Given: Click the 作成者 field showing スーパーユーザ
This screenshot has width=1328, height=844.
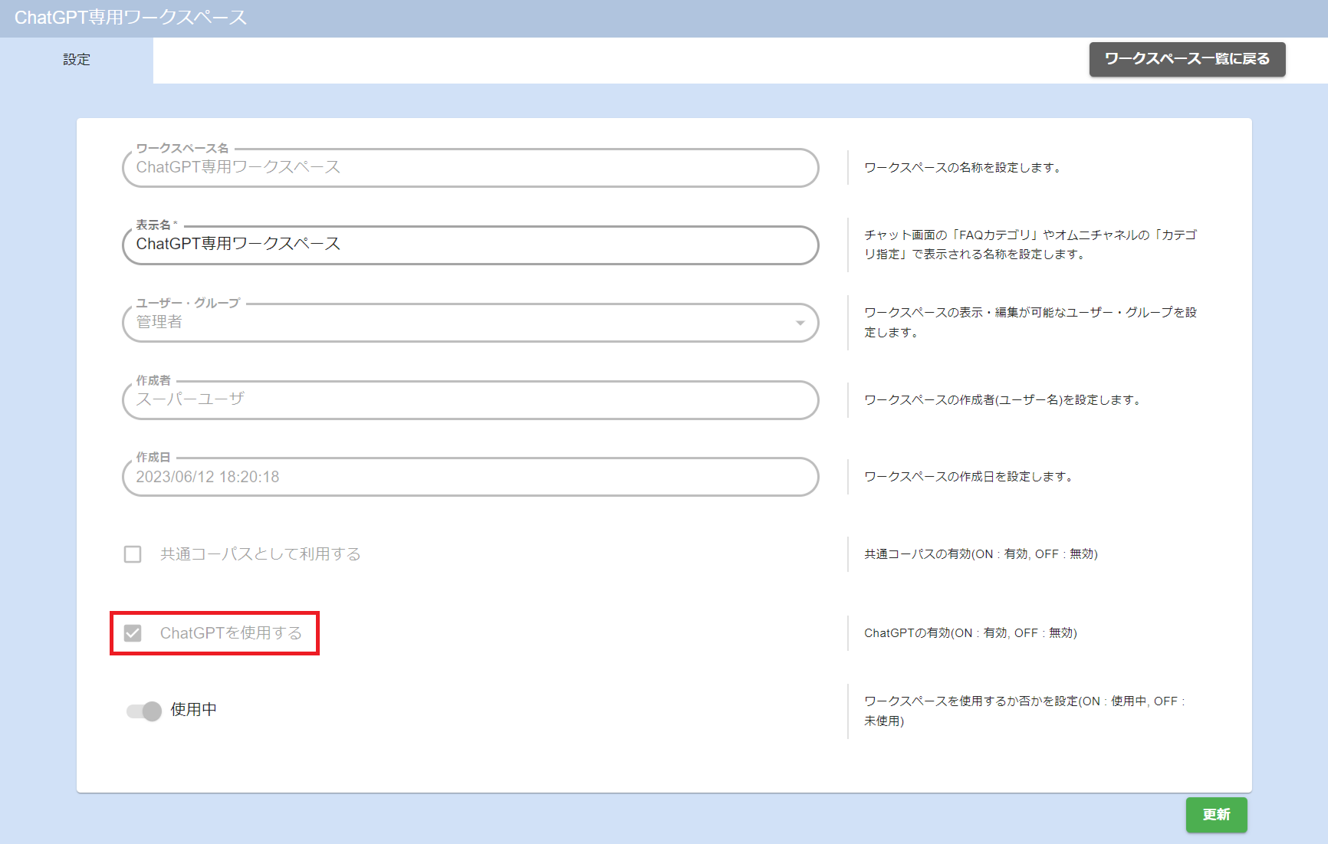Looking at the screenshot, I should click(469, 399).
